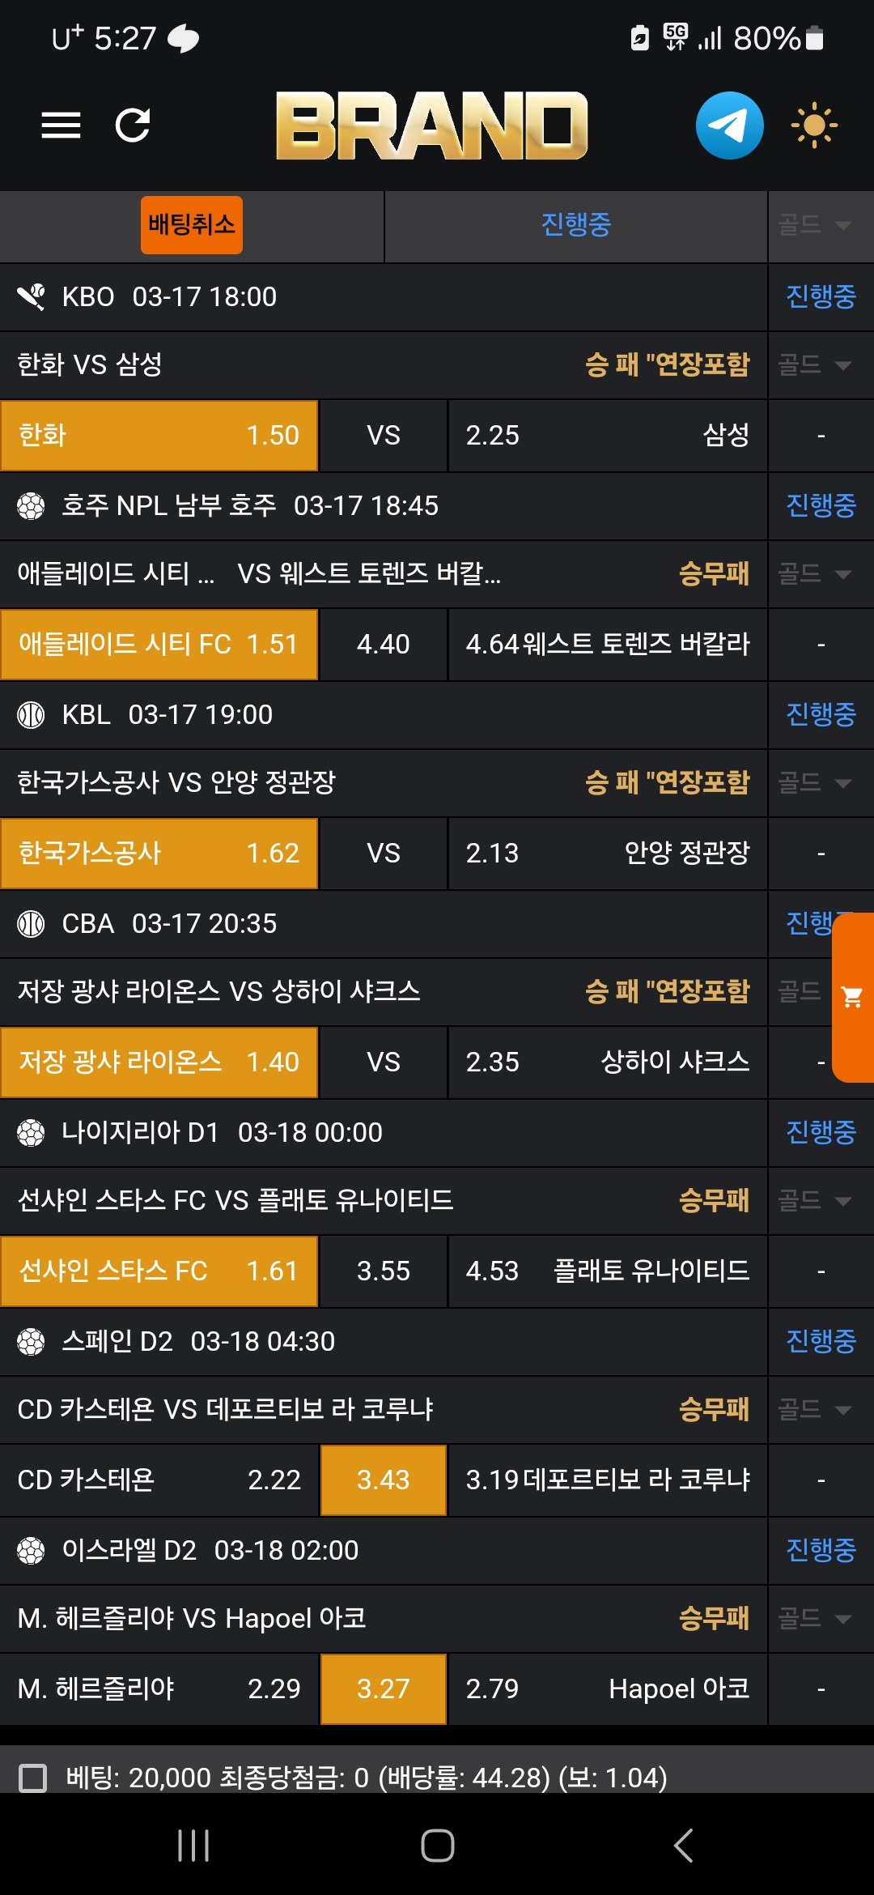Click 진행중 status link on KBO row
Viewport: 874px width, 1895px height.
point(821,296)
